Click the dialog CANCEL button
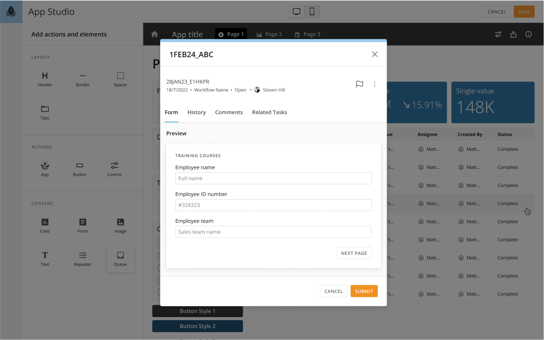This screenshot has height=340, width=544. click(x=333, y=291)
